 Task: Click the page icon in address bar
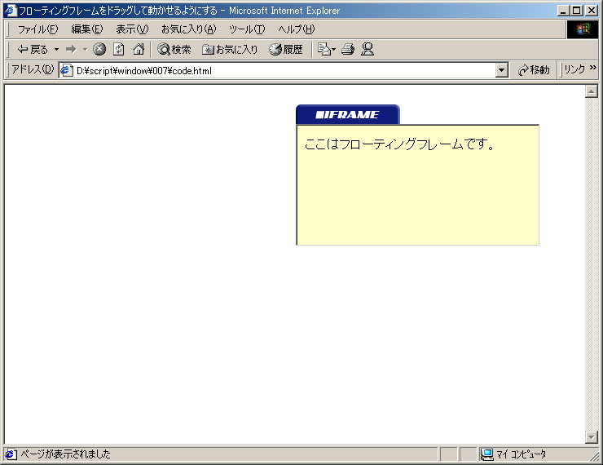(x=67, y=70)
